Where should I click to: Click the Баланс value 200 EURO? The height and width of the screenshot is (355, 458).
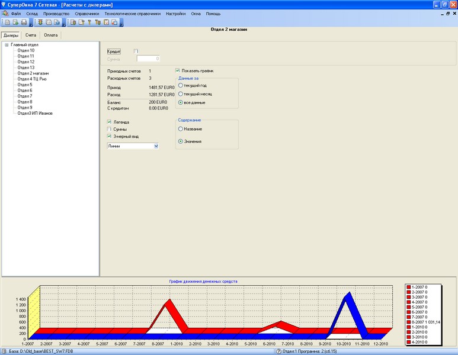click(x=158, y=102)
